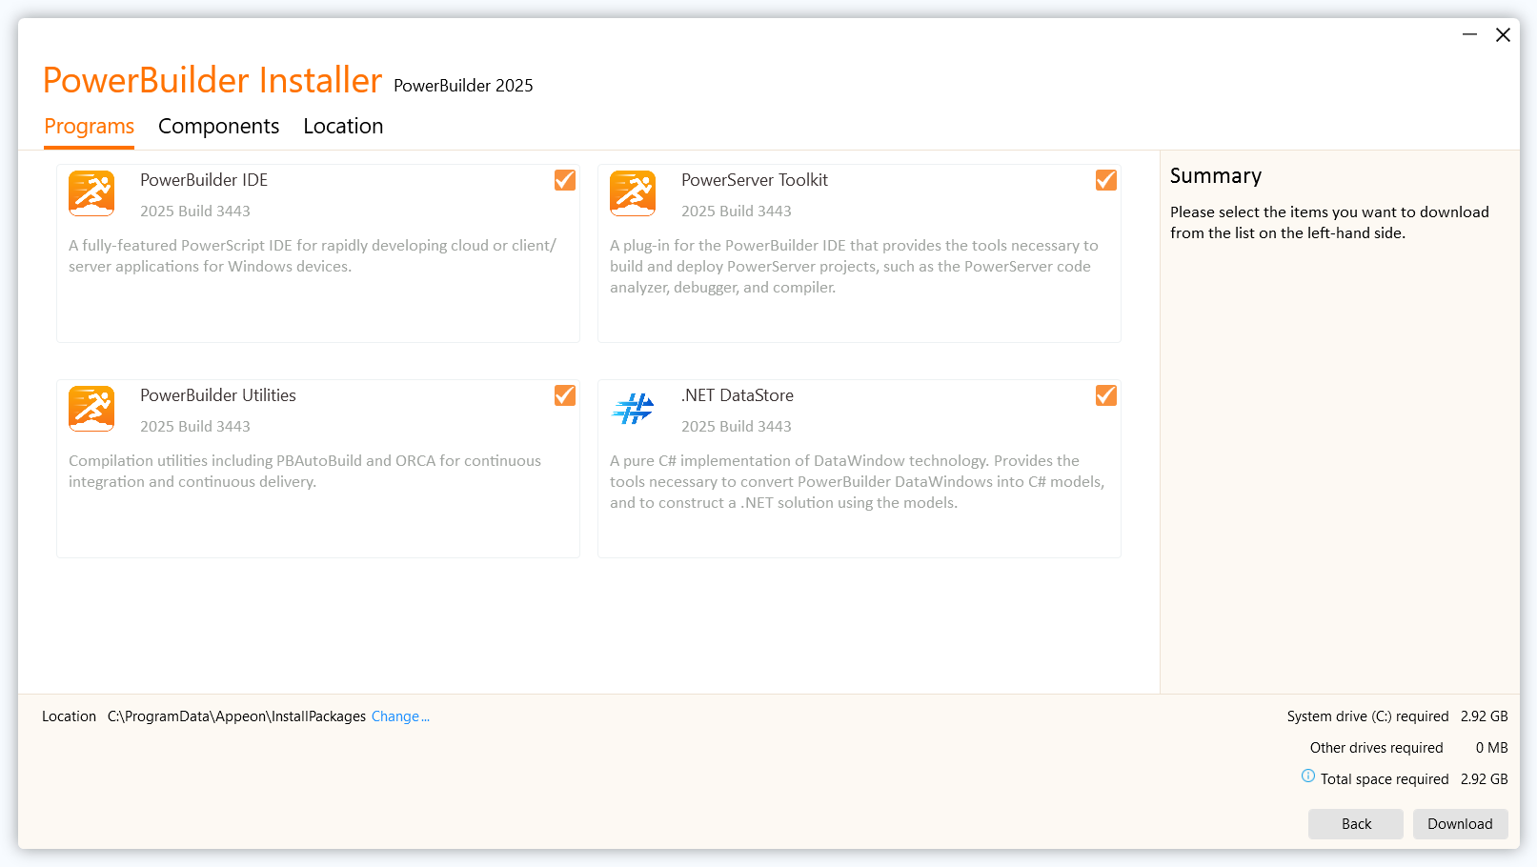
Task: Uncheck the PowerBuilder IDE checkbox
Action: click(x=565, y=180)
